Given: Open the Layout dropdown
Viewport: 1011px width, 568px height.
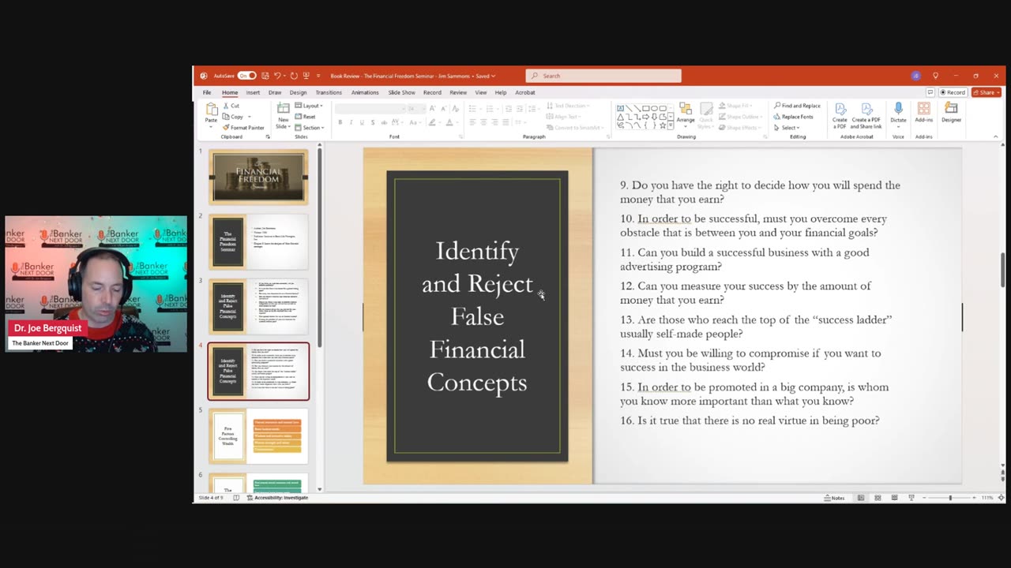Looking at the screenshot, I should tap(309, 106).
